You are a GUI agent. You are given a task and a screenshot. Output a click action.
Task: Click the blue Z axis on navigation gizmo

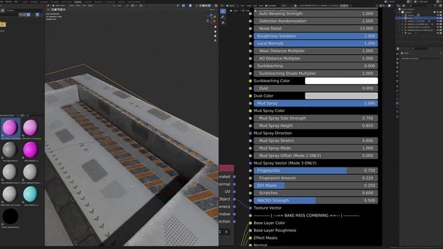pos(211,15)
